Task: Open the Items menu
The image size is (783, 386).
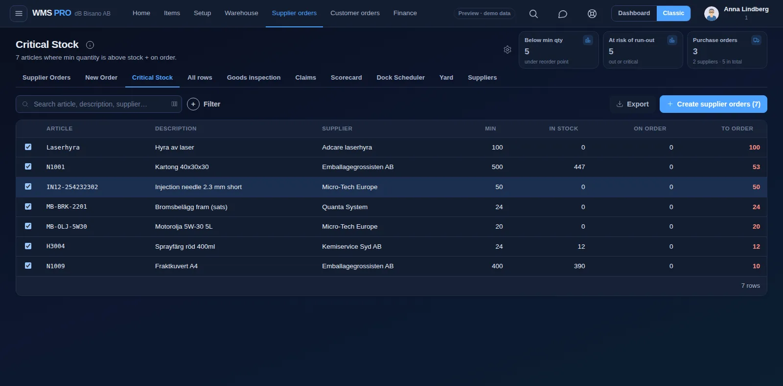Action: tap(172, 13)
